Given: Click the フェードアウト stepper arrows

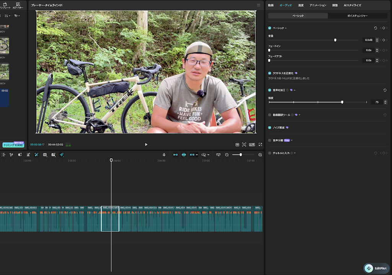Looking at the screenshot, I should coord(377,60).
